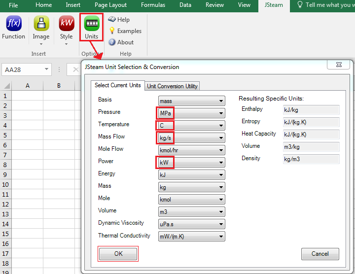Click the green Units icon
This screenshot has width=355, height=274.
(92, 23)
